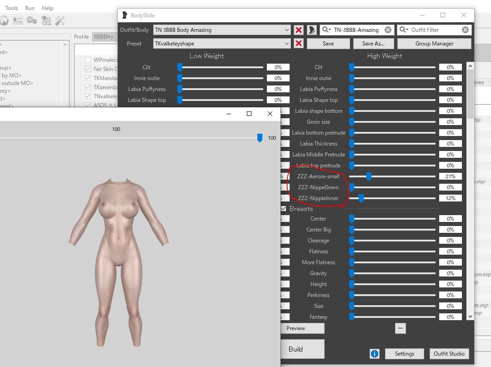Click the ZZZ-NippleInner 12% value field
The height and width of the screenshot is (367, 491).
tap(450, 198)
